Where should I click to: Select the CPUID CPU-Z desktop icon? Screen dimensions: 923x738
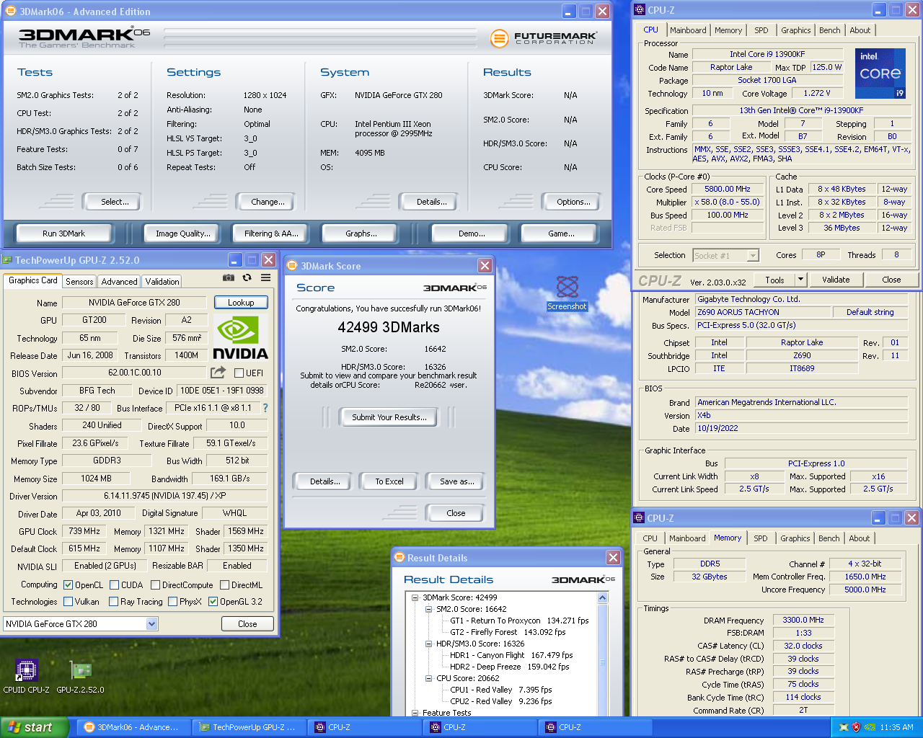click(27, 677)
